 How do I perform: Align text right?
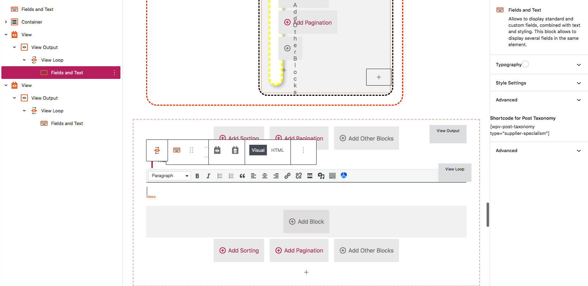(276, 176)
